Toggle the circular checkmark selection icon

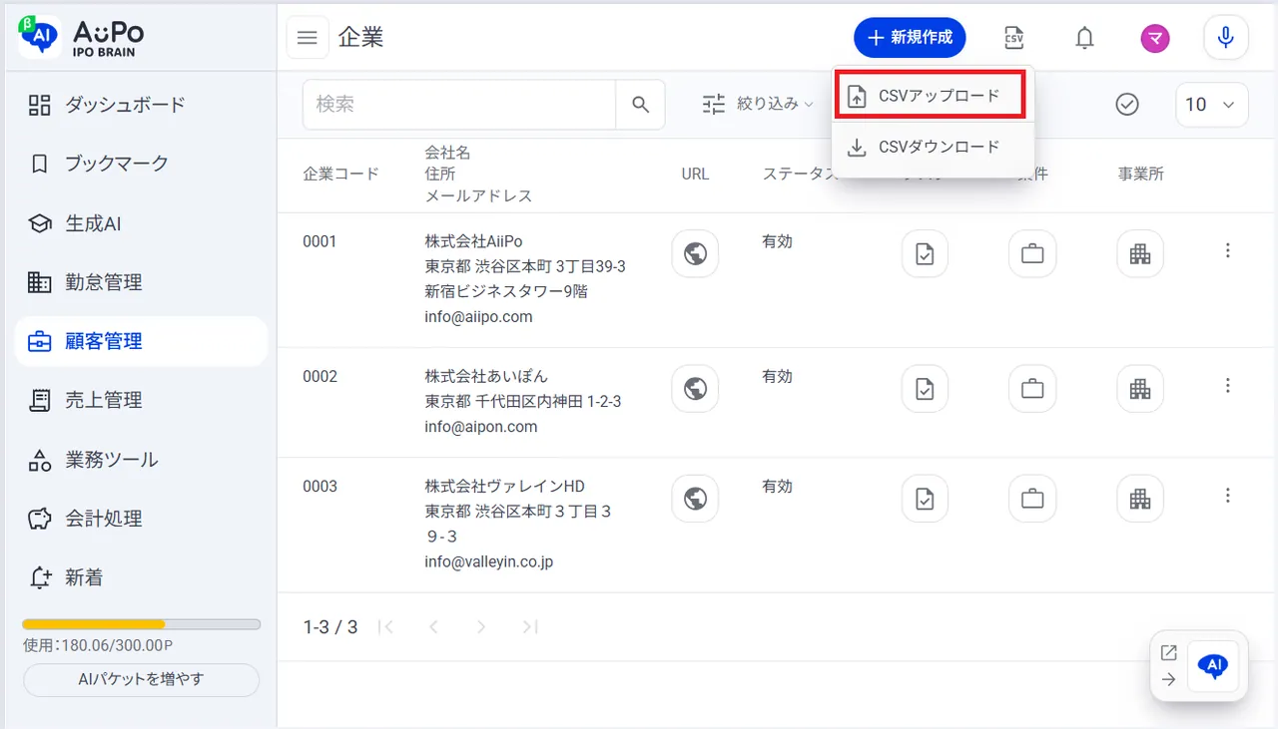pos(1127,105)
